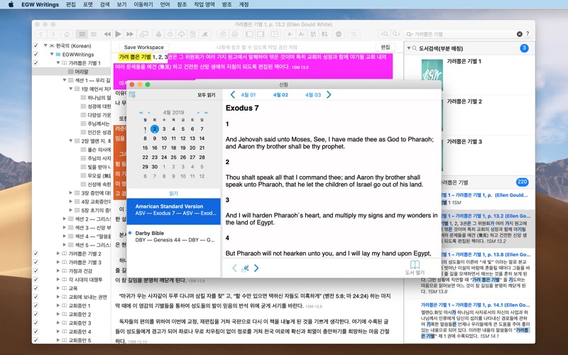Viewport: 568px width, 355px height.
Task: Open the 보기 menu in menu bar
Action: pyautogui.click(x=121, y=5)
